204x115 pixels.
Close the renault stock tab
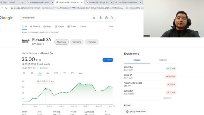[x=82, y=2]
